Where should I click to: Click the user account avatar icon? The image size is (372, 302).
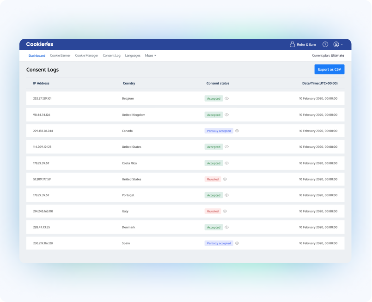point(336,44)
